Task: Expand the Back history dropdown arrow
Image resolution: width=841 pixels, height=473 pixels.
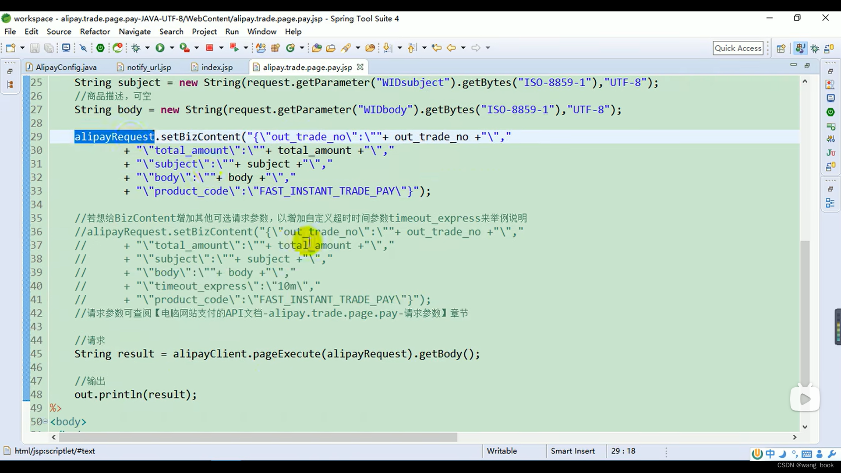Action: (463, 48)
